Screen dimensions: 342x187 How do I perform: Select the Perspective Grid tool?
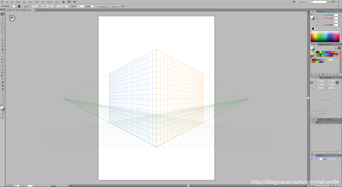[x=2, y=69]
